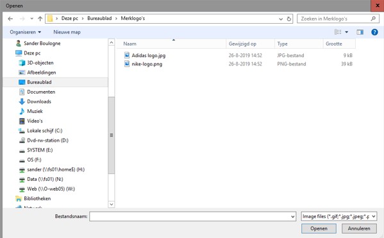Go up one folder level
384x238 pixels.
click(x=40, y=19)
